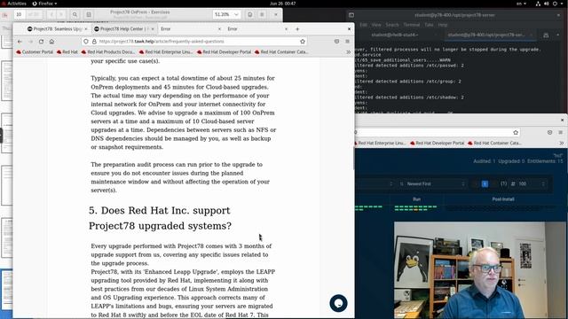Switch to Project78 Help Center tab
This screenshot has height=319, width=568.
click(124, 29)
